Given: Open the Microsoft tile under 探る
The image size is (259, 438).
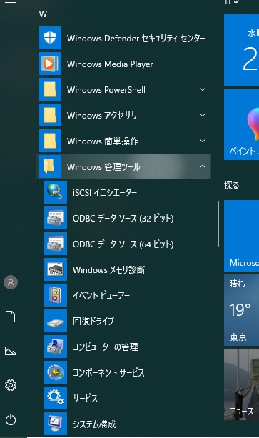Looking at the screenshot, I should pyautogui.click(x=241, y=236).
